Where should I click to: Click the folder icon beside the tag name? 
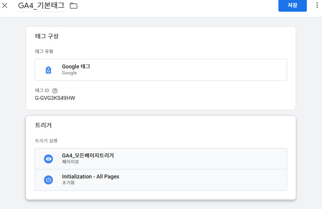73,6
